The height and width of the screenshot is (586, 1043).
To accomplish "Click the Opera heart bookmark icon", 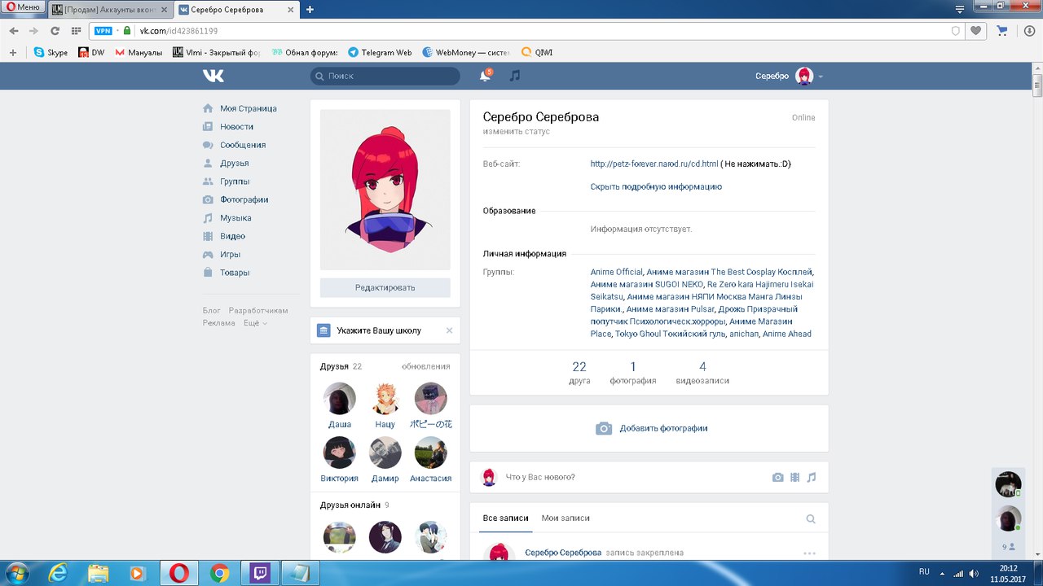I will coord(975,31).
